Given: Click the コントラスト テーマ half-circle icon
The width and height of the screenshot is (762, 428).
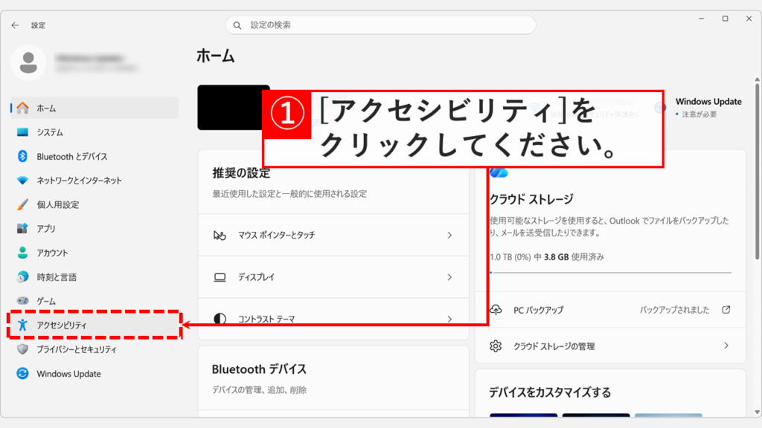Looking at the screenshot, I should coord(220,319).
